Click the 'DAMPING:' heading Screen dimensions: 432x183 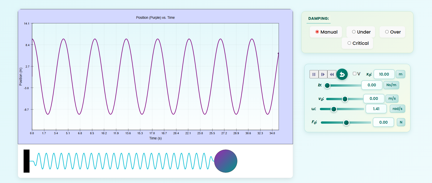click(319, 19)
